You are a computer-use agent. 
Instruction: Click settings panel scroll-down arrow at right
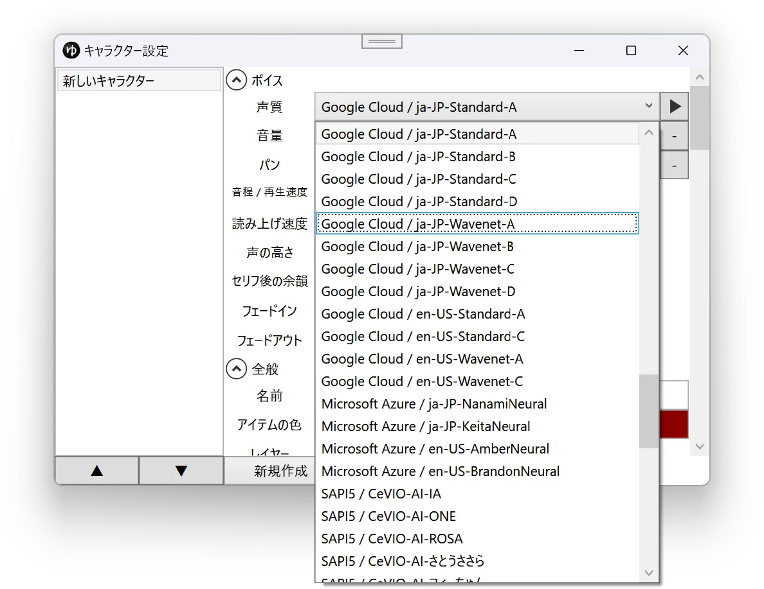pyautogui.click(x=700, y=446)
